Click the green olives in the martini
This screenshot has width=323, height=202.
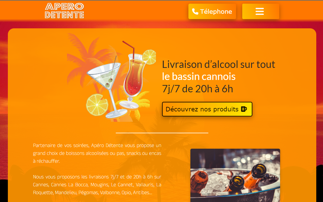(109, 82)
